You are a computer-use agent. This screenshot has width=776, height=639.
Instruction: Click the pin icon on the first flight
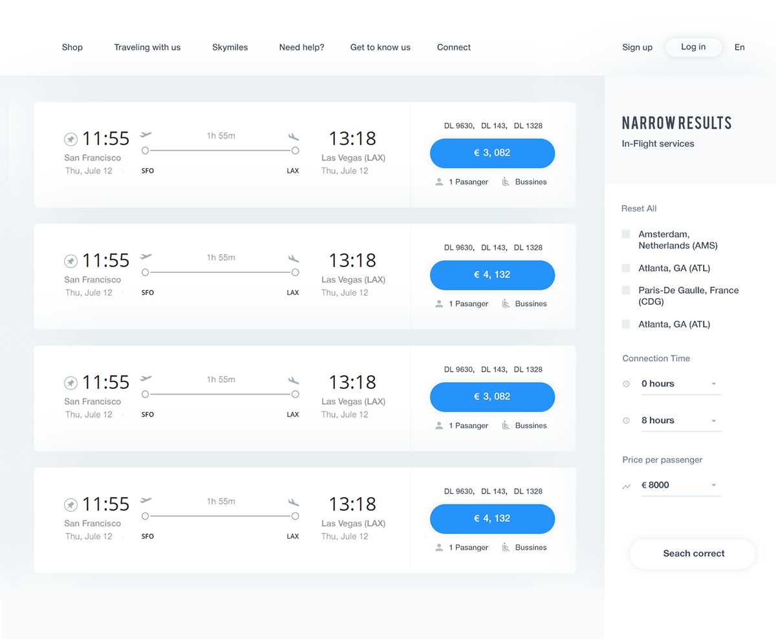[x=70, y=139]
